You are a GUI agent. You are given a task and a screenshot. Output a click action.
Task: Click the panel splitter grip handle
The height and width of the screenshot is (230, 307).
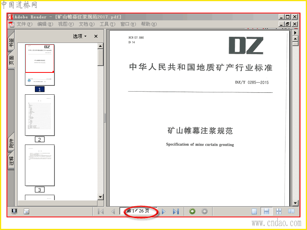105,118
